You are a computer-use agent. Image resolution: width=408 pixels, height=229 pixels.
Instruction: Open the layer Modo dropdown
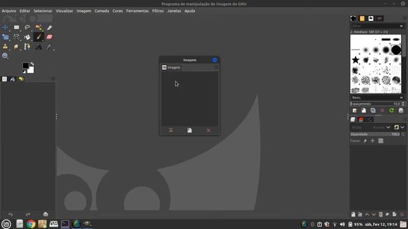click(370, 127)
